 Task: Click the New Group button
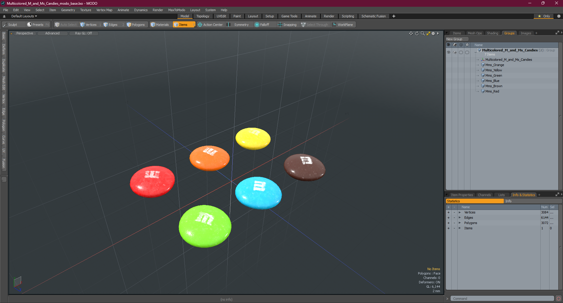[457, 39]
